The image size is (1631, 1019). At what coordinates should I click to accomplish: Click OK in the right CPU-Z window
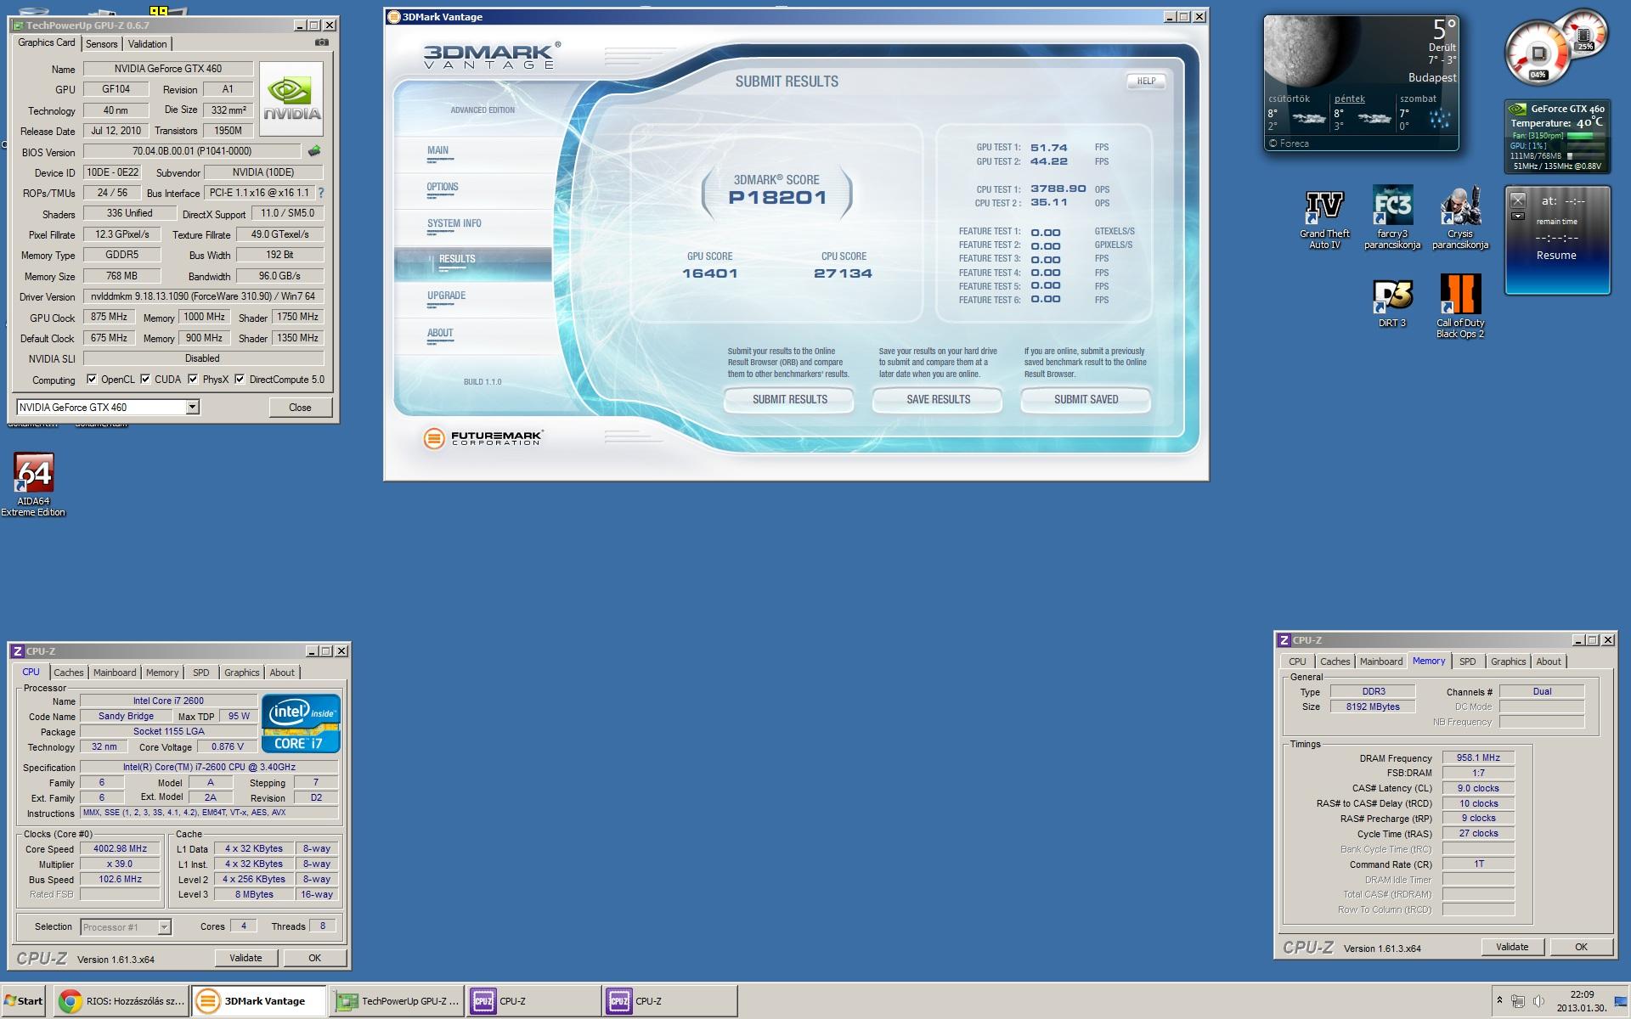tap(1581, 947)
